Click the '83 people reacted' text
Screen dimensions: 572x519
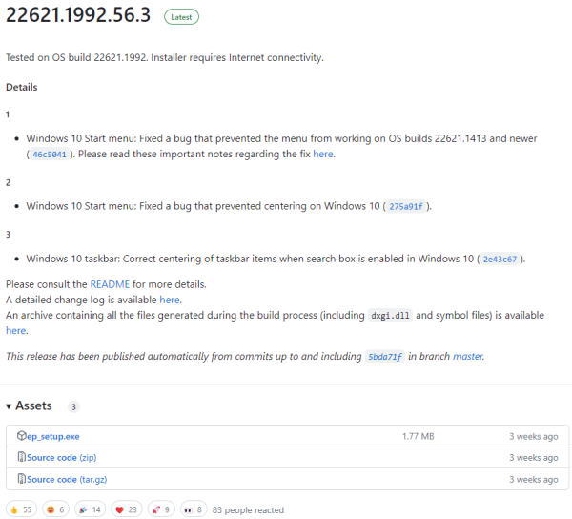tap(248, 509)
